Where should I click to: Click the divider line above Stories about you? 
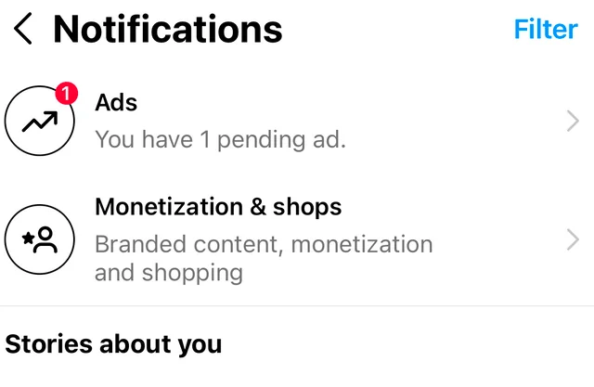pos(297,305)
